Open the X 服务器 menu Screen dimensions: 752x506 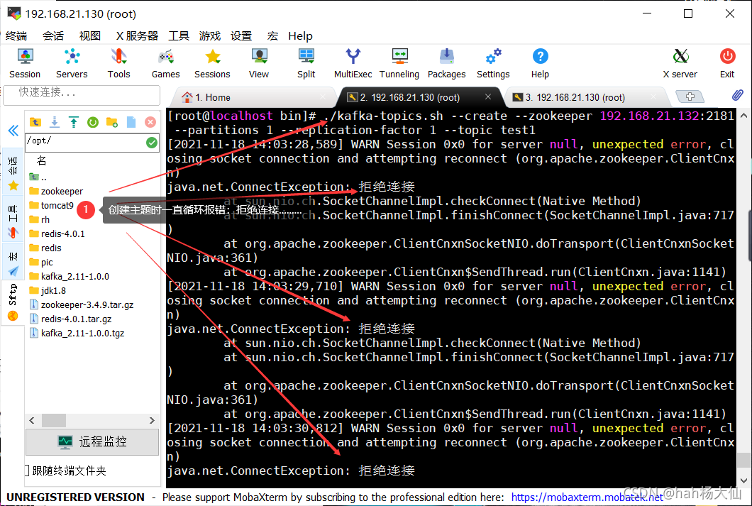[x=137, y=36]
